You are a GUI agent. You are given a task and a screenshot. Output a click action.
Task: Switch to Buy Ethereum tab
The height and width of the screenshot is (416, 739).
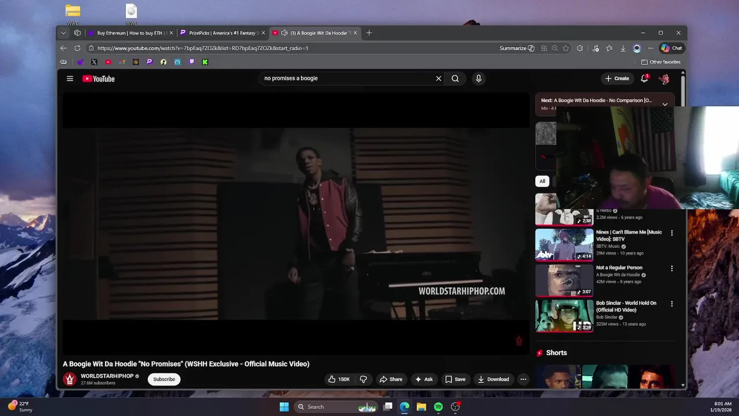(x=130, y=33)
